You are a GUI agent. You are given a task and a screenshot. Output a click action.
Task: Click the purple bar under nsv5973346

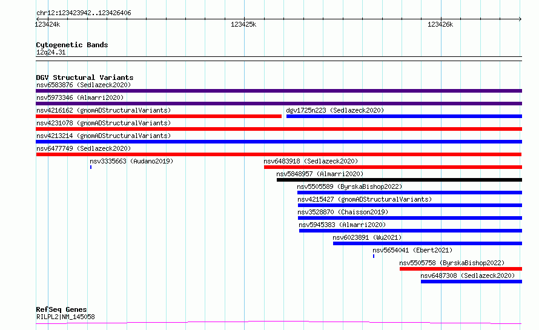(x=279, y=104)
